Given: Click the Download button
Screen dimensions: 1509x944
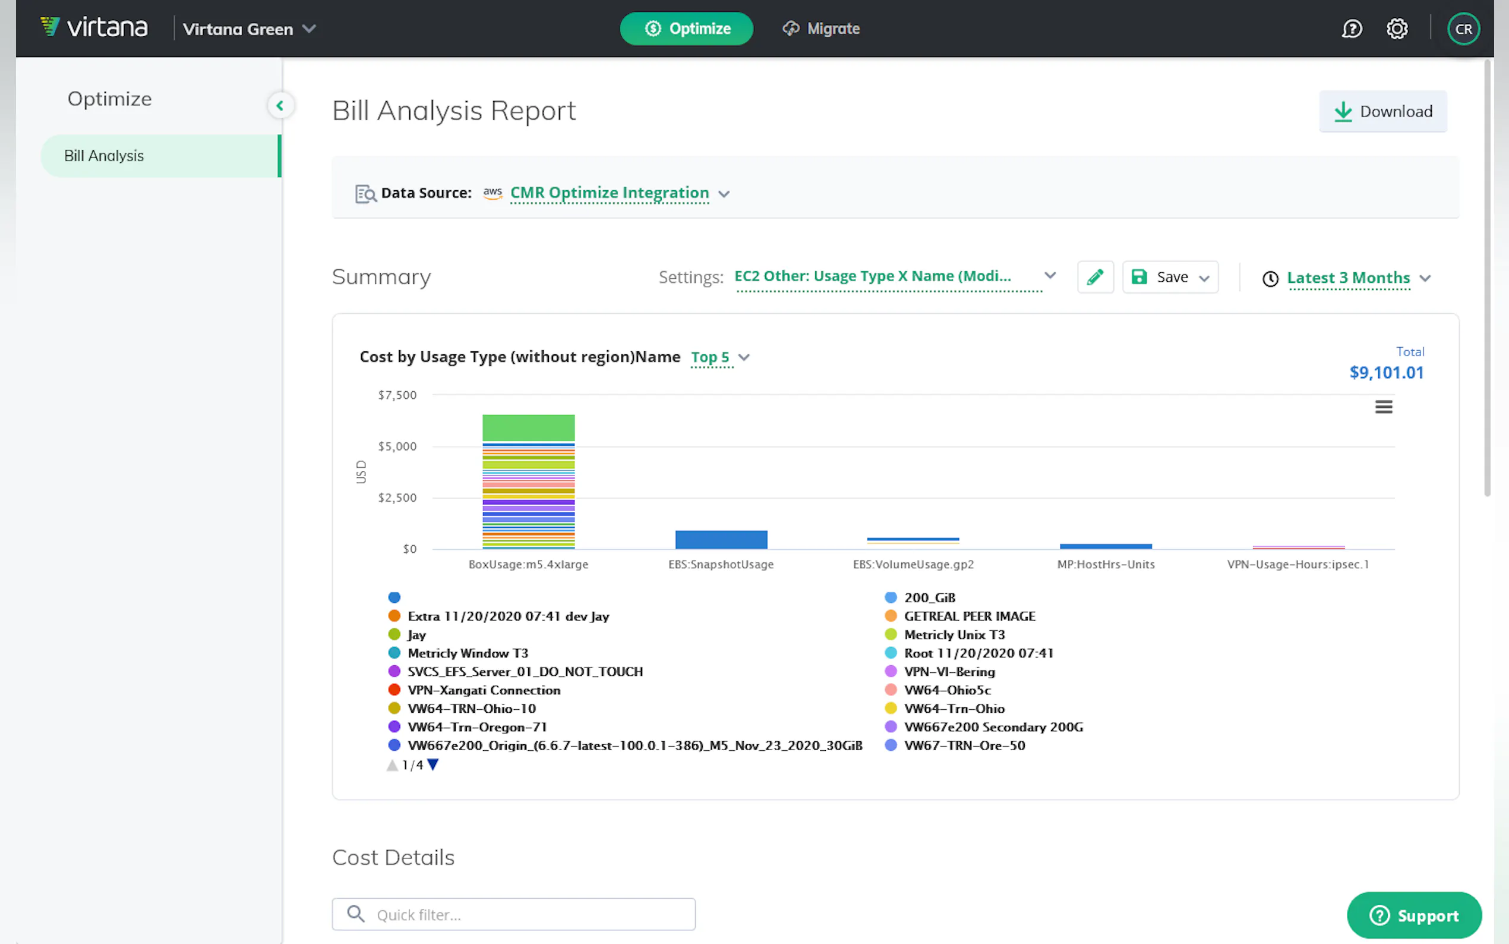Looking at the screenshot, I should tap(1382, 111).
